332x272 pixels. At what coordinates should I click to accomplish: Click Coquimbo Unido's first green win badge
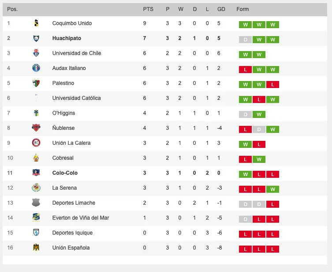pyautogui.click(x=245, y=25)
